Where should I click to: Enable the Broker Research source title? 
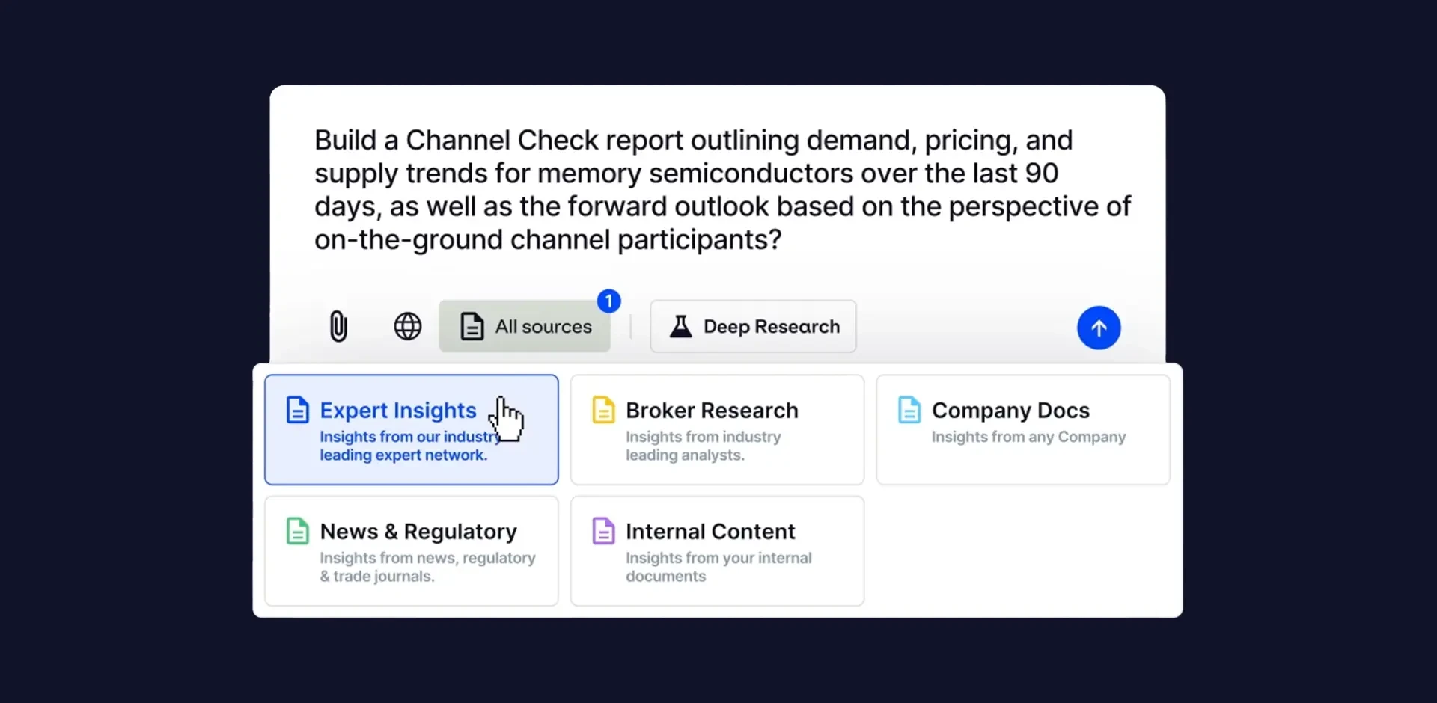pos(711,411)
